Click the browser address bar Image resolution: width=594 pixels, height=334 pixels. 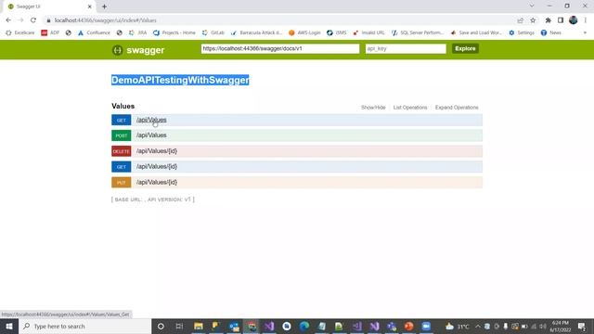[280, 20]
